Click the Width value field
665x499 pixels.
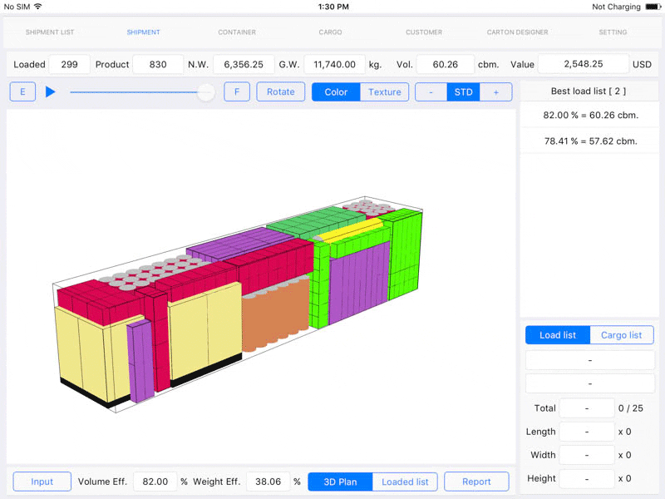587,455
